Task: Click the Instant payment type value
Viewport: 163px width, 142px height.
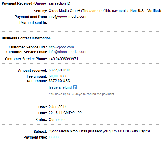Action: click(x=54, y=137)
